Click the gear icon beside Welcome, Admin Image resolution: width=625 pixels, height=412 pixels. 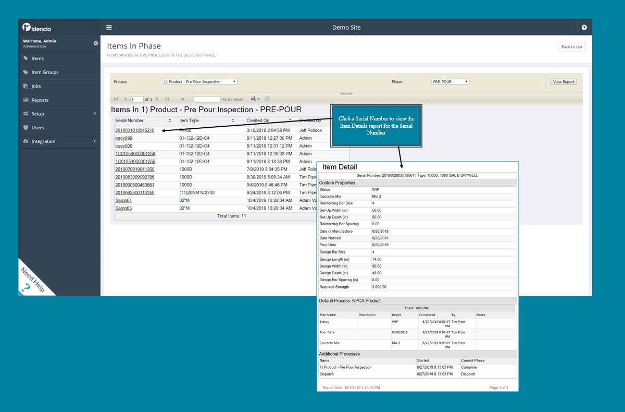[x=95, y=43]
